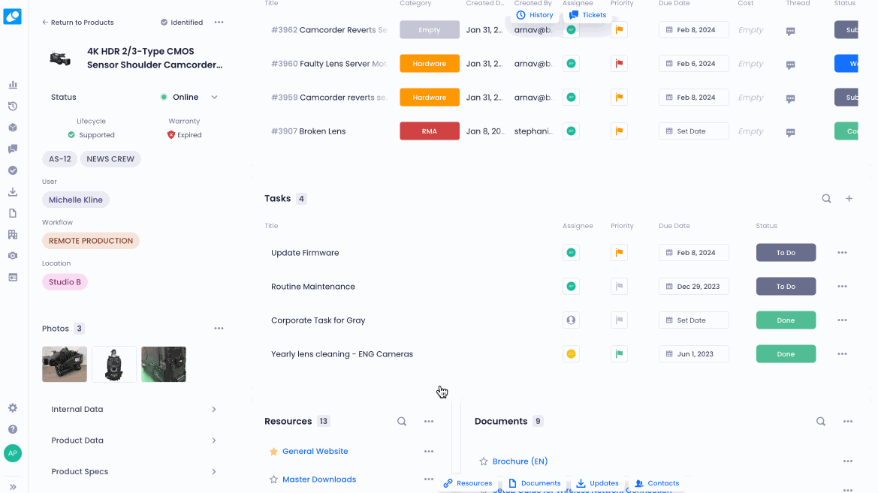Click the app logo at top left
Image resolution: width=878 pixels, height=493 pixels.
point(12,17)
